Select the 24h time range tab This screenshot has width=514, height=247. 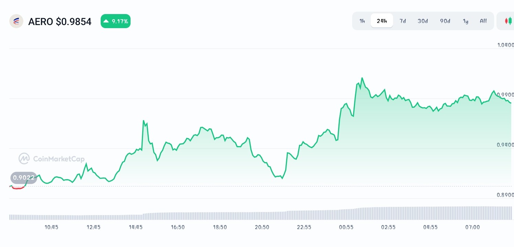pyautogui.click(x=382, y=21)
